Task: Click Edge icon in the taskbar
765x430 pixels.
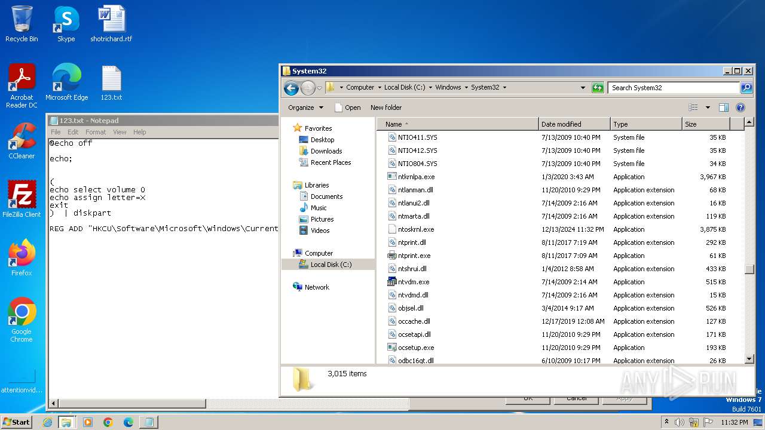Action: pyautogui.click(x=128, y=422)
